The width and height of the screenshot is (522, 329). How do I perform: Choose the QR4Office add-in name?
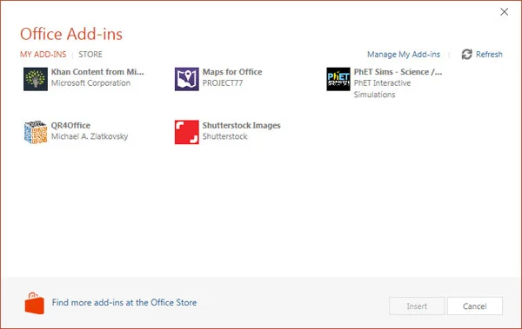[70, 125]
